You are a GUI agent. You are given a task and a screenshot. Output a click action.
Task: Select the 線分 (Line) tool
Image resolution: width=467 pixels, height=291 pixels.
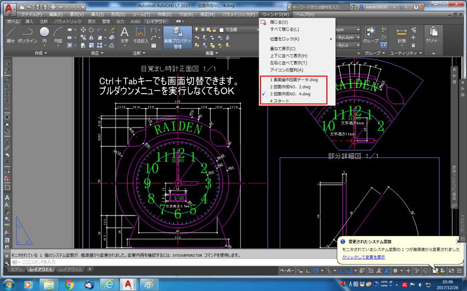10,35
